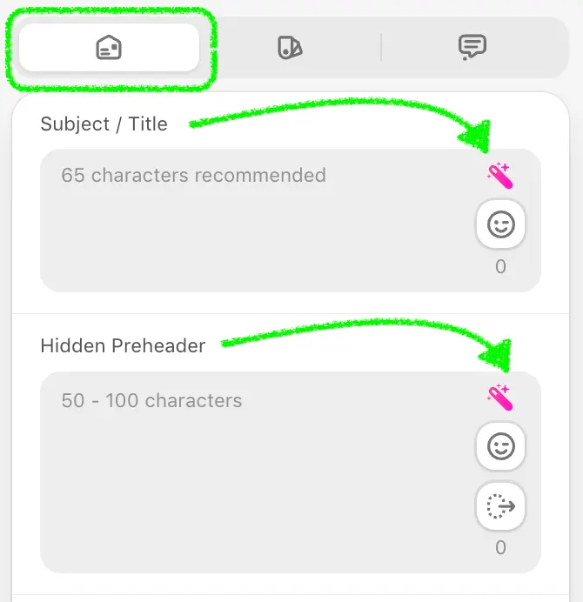Open emoji picker for Subject / Title

[x=501, y=224]
